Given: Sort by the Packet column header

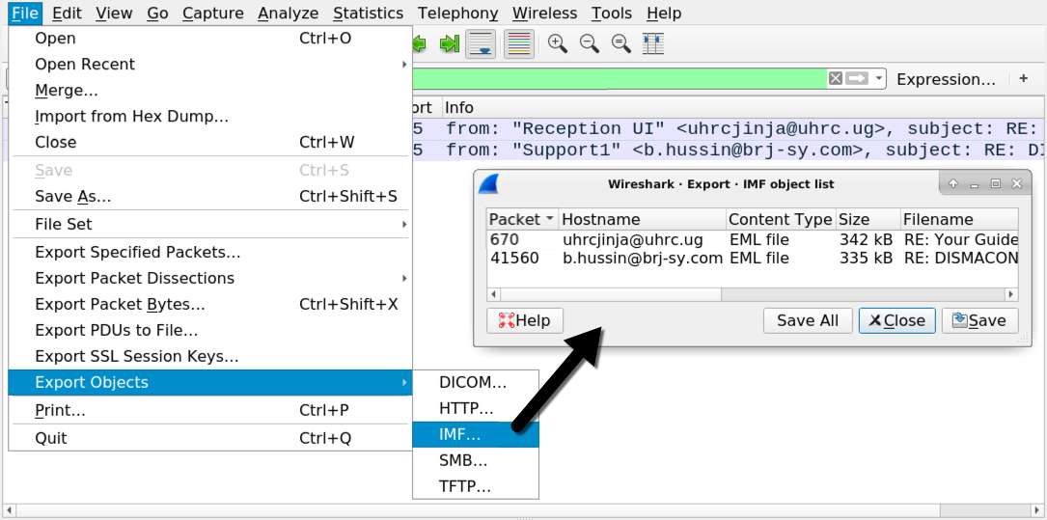Looking at the screenshot, I should click(522, 219).
